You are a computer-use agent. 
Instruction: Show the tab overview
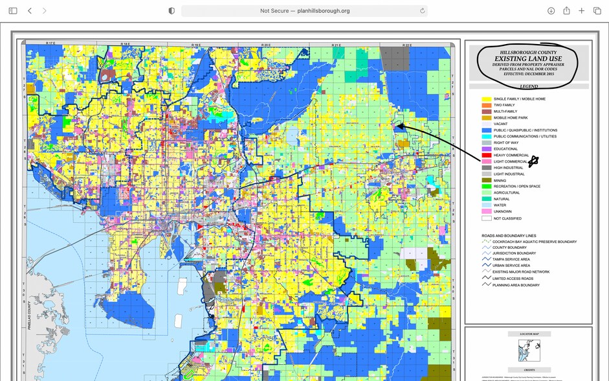tap(597, 11)
